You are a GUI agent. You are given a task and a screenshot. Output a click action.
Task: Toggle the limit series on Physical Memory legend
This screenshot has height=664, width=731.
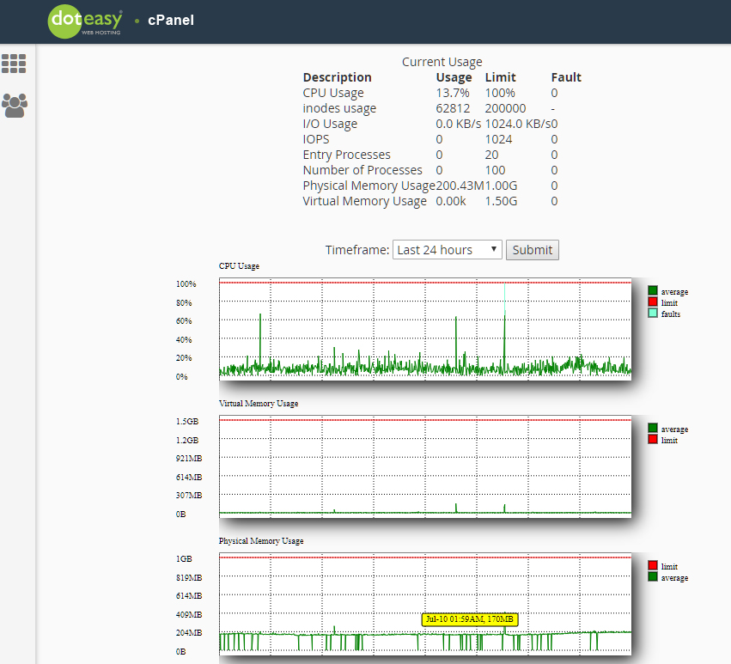pyautogui.click(x=654, y=566)
